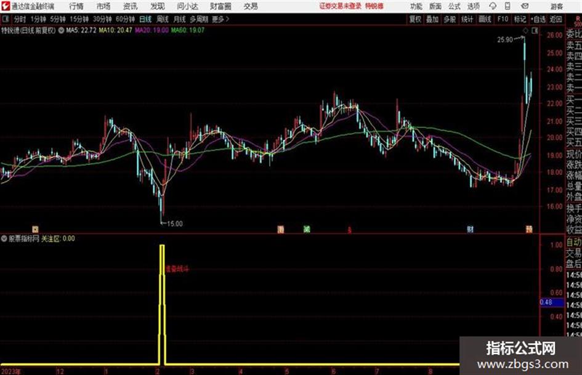
Task: Open the 问小达 menu
Action: point(187,6)
